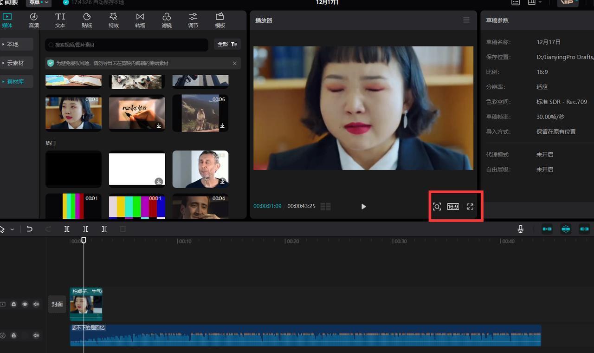Open the 全部 filter dropdown
Viewport: 594px width, 353px height.
[227, 44]
